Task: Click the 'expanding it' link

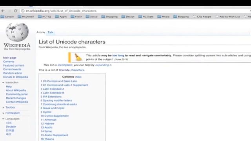Action: click(x=103, y=65)
